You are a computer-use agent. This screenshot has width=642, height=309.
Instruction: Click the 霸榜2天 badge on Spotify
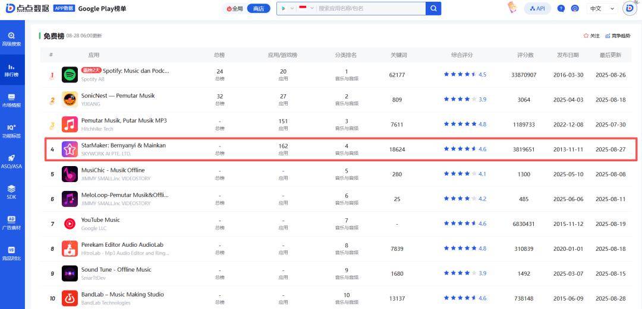(x=91, y=71)
